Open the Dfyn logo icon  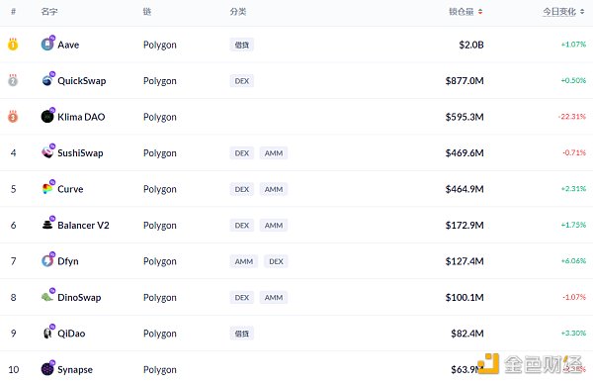[47, 261]
